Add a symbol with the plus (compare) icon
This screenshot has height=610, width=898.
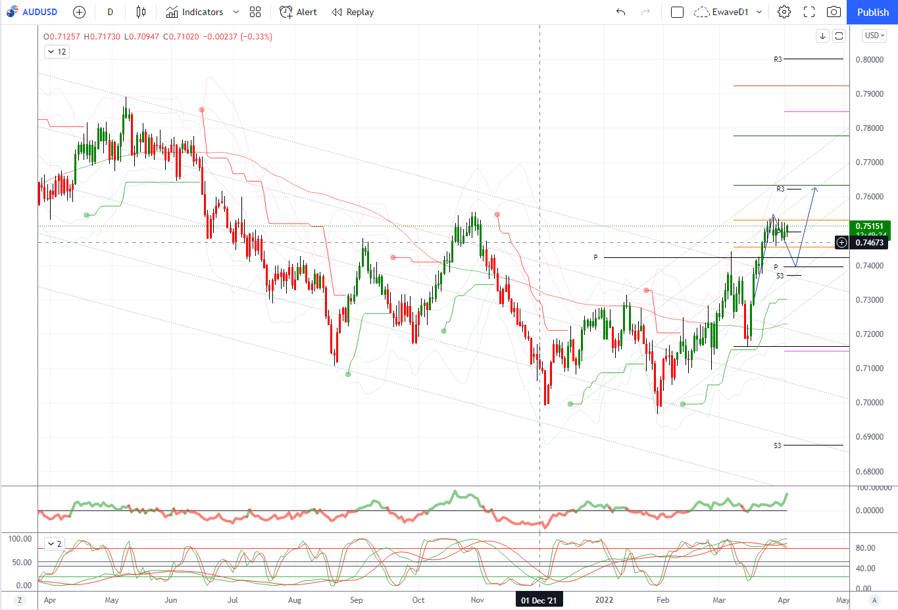tap(79, 12)
